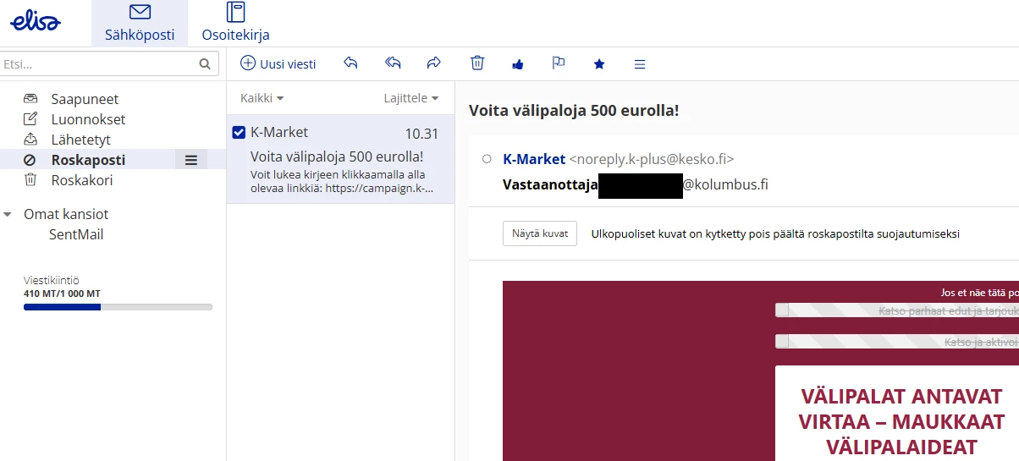Click the Näytä kuvat button
The width and height of the screenshot is (1019, 461).
coord(540,233)
